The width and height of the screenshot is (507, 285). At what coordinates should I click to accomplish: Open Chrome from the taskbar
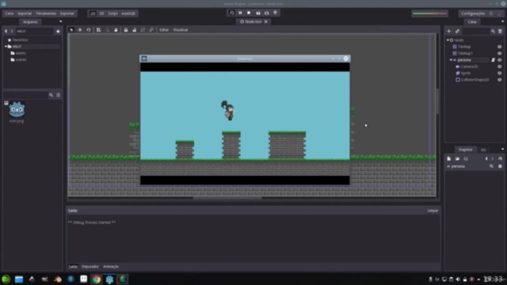[x=97, y=279]
